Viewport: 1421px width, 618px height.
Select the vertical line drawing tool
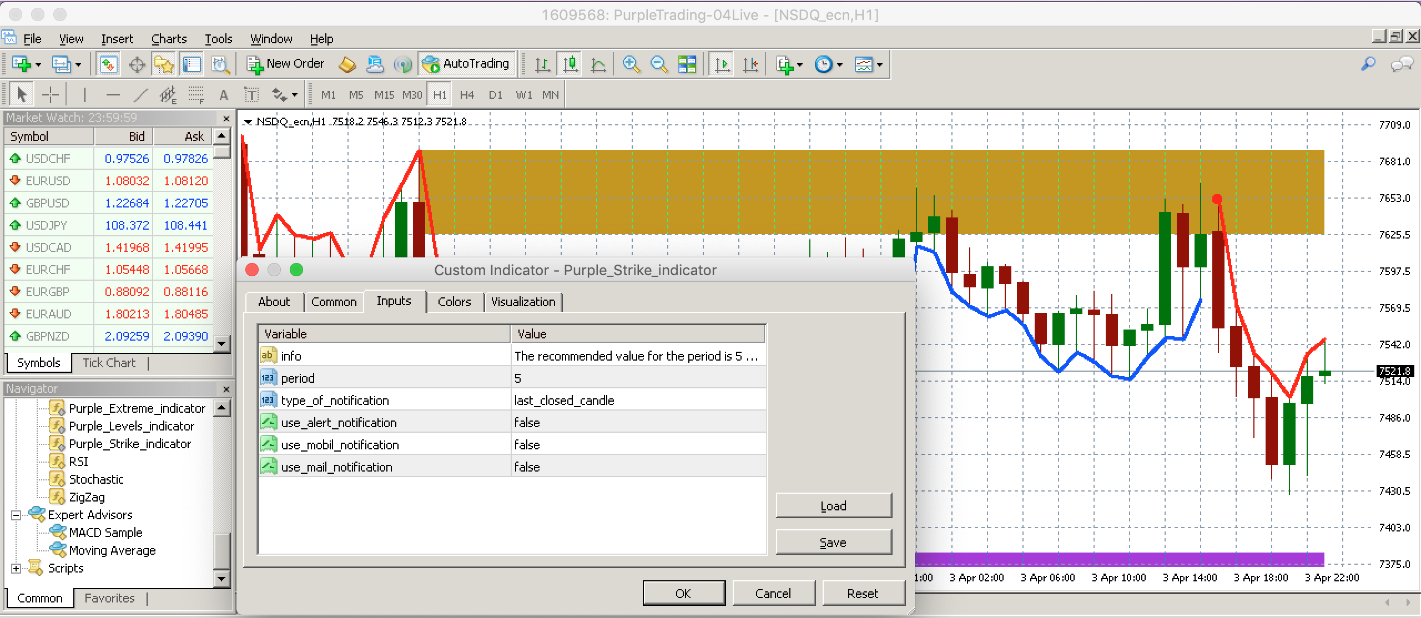coord(84,95)
